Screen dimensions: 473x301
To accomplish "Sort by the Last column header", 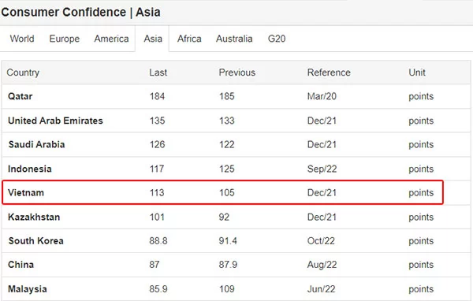I will [x=158, y=72].
